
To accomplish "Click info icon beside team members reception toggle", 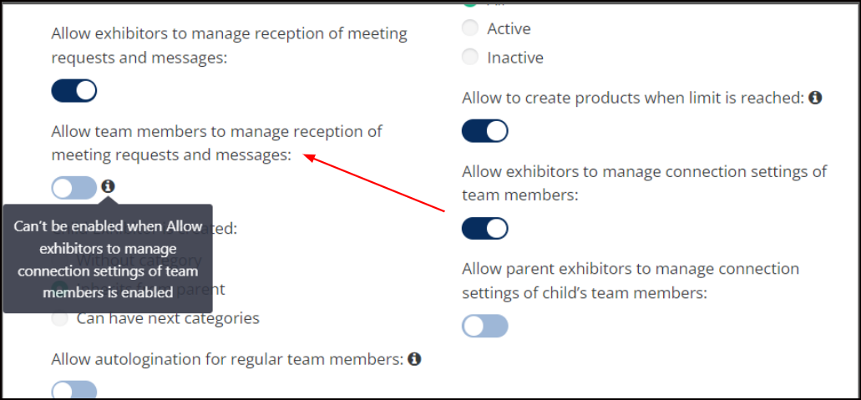I will coord(109,186).
